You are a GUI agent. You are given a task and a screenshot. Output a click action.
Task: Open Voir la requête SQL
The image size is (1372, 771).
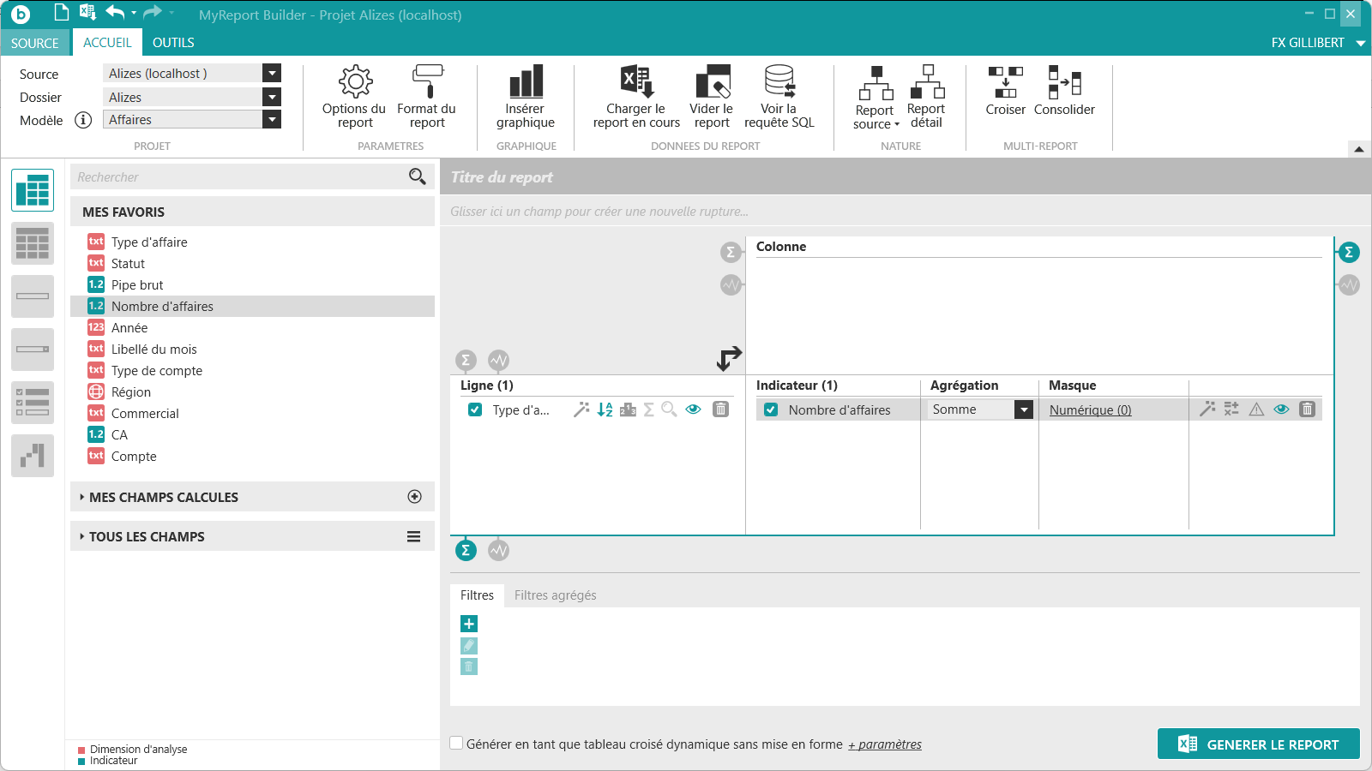click(x=779, y=96)
